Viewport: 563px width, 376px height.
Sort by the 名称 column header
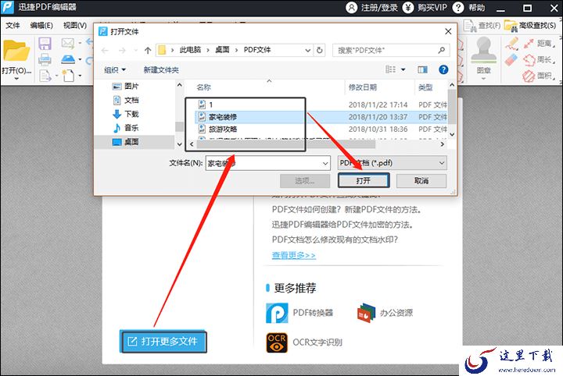203,87
